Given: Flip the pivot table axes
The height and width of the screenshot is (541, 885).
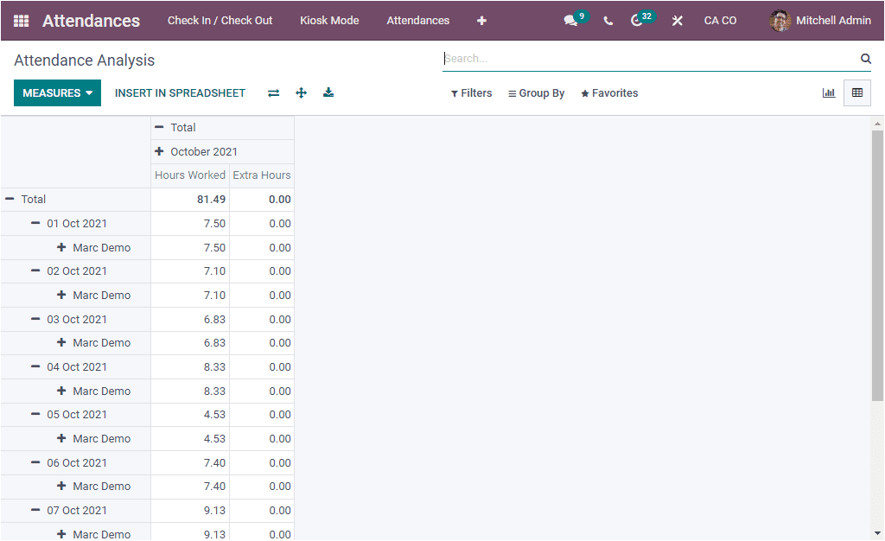Looking at the screenshot, I should click(x=273, y=92).
